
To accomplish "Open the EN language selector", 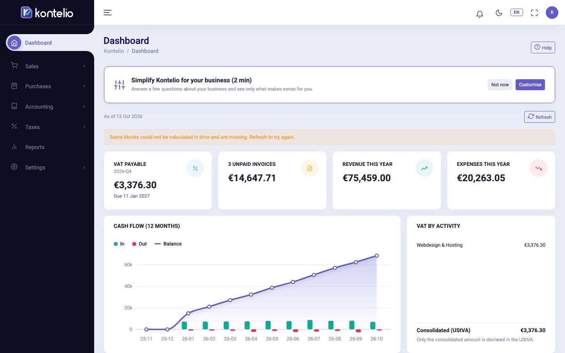I will coord(517,13).
